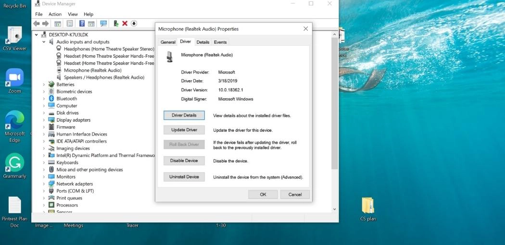This screenshot has height=245, width=505.
Task: Select the CSV Viewer desktop shortcut
Action: (14, 38)
